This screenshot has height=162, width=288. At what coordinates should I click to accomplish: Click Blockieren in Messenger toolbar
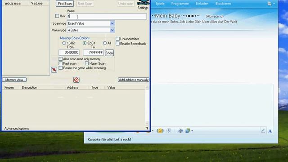point(223,4)
